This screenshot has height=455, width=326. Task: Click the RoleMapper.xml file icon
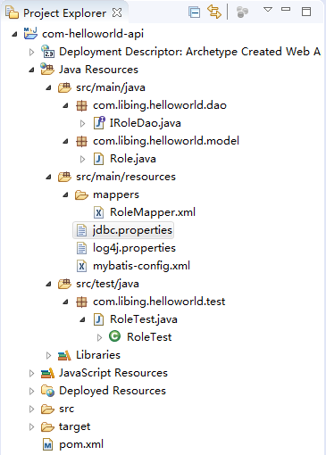(x=98, y=212)
